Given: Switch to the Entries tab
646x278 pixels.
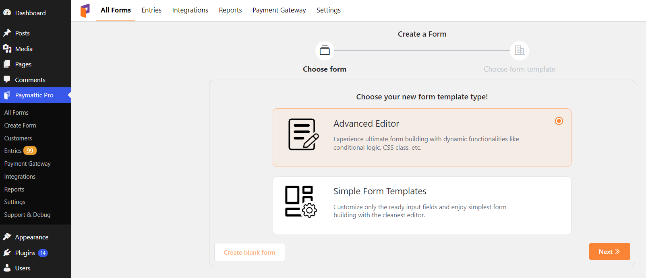Looking at the screenshot, I should pos(151,10).
